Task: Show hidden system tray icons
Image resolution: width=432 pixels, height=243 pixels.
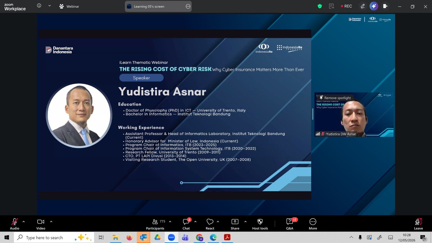Action: tap(351, 238)
